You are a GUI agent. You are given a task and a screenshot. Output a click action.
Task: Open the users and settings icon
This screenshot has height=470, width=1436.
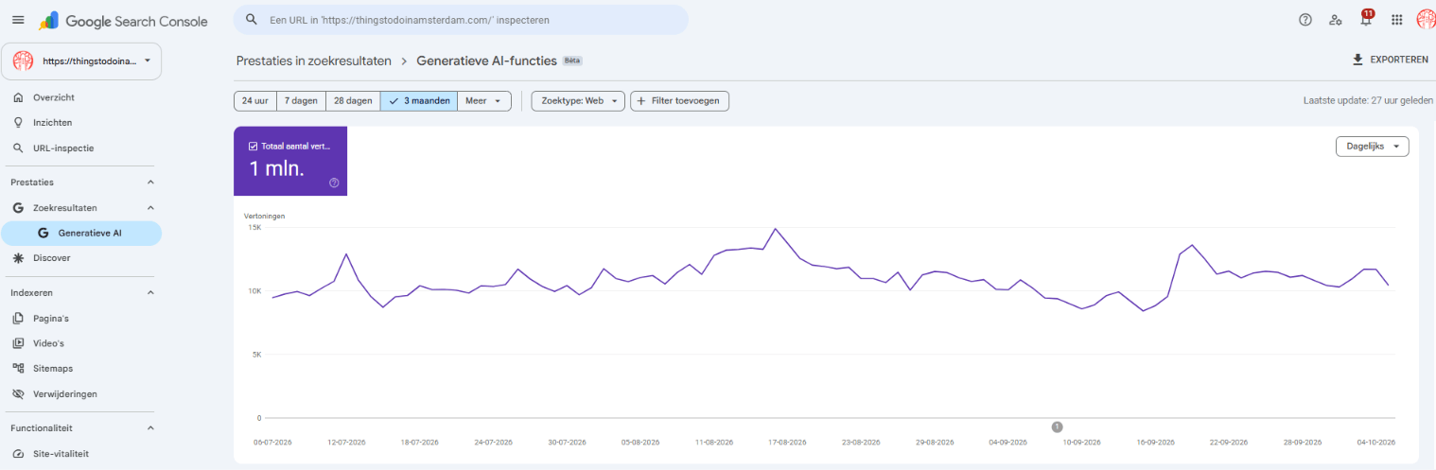pyautogui.click(x=1336, y=19)
